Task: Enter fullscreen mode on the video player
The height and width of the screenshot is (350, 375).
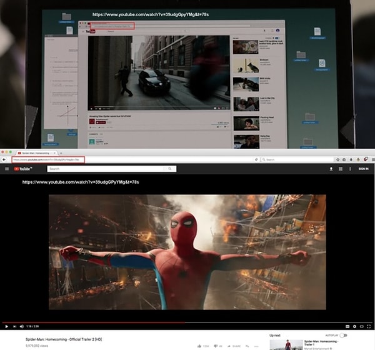Action: tap(367, 326)
